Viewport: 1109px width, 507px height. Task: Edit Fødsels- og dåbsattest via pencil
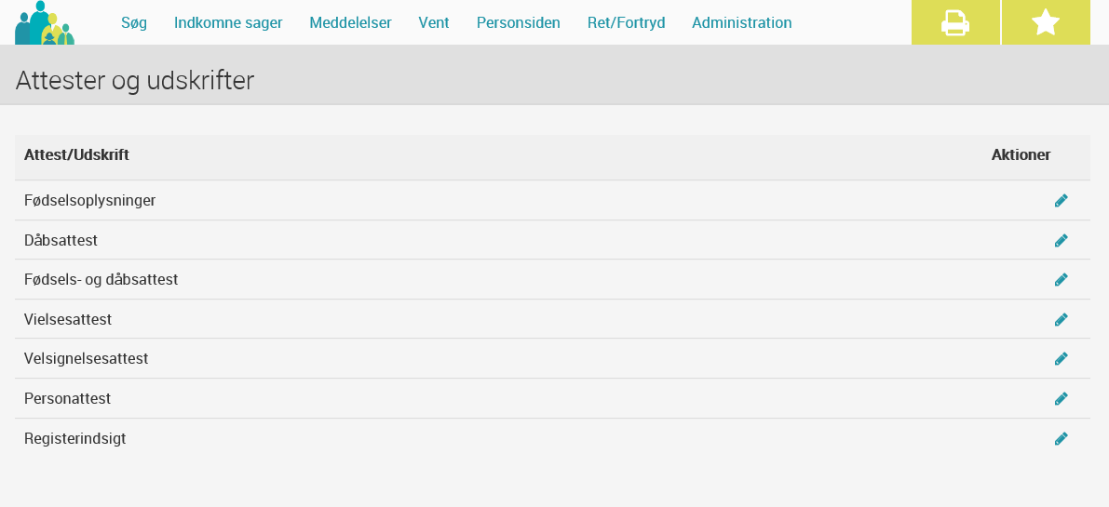click(x=1061, y=280)
